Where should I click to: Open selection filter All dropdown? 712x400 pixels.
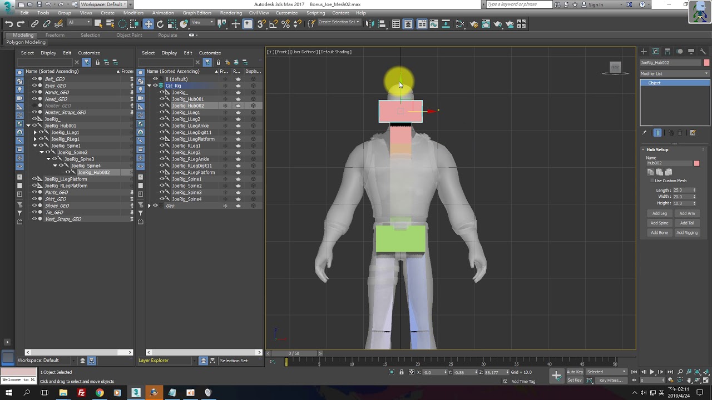pos(80,23)
